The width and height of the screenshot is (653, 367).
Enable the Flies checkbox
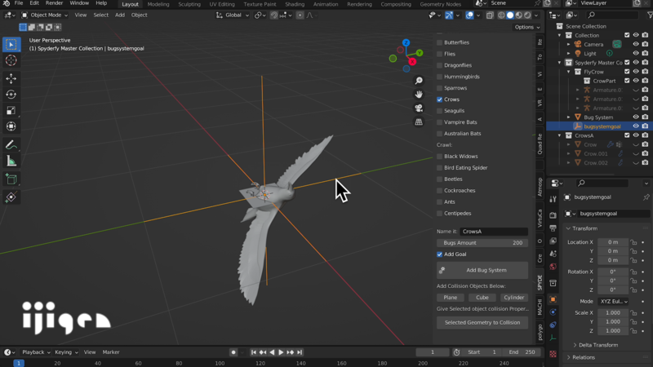[439, 54]
